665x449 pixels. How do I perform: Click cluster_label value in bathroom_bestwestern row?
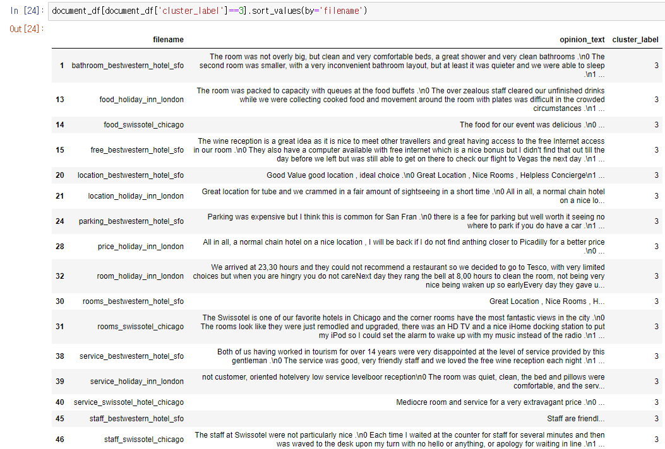[656, 65]
